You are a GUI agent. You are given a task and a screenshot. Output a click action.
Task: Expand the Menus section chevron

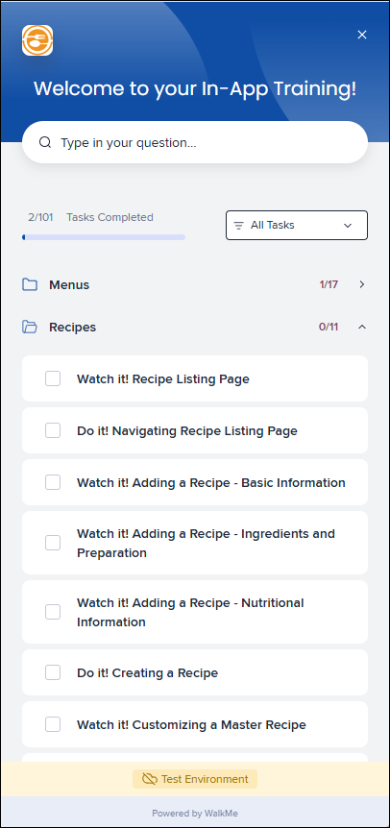pos(362,284)
